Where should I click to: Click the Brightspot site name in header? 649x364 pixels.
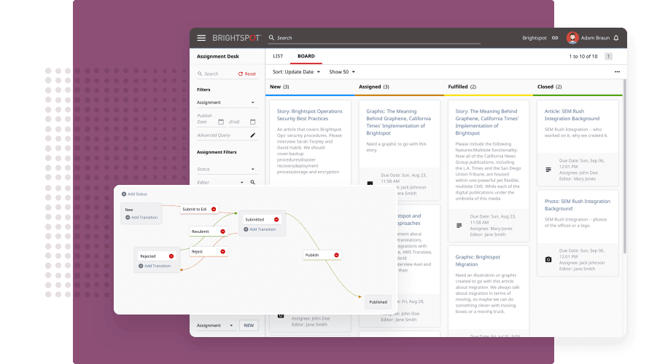click(535, 38)
